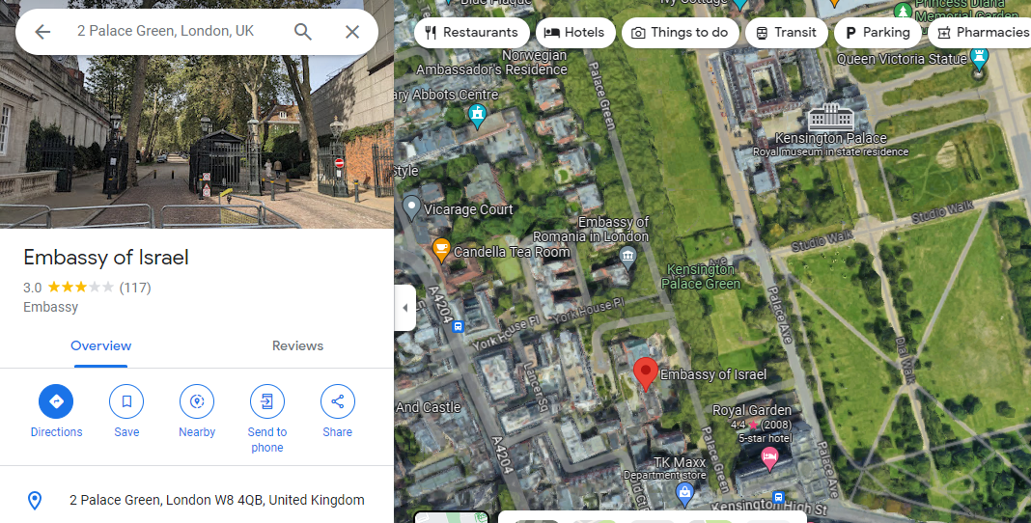Switch to the Overview tab
1031x523 pixels.
pyautogui.click(x=100, y=345)
